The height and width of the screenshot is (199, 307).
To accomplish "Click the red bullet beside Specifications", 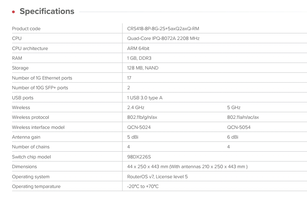I will tap(14, 12).
